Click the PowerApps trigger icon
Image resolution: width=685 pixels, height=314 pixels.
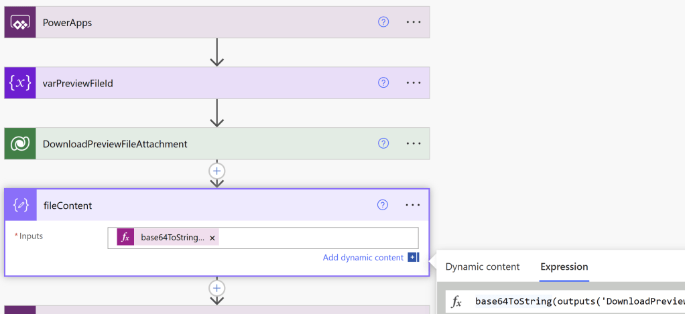pos(20,22)
